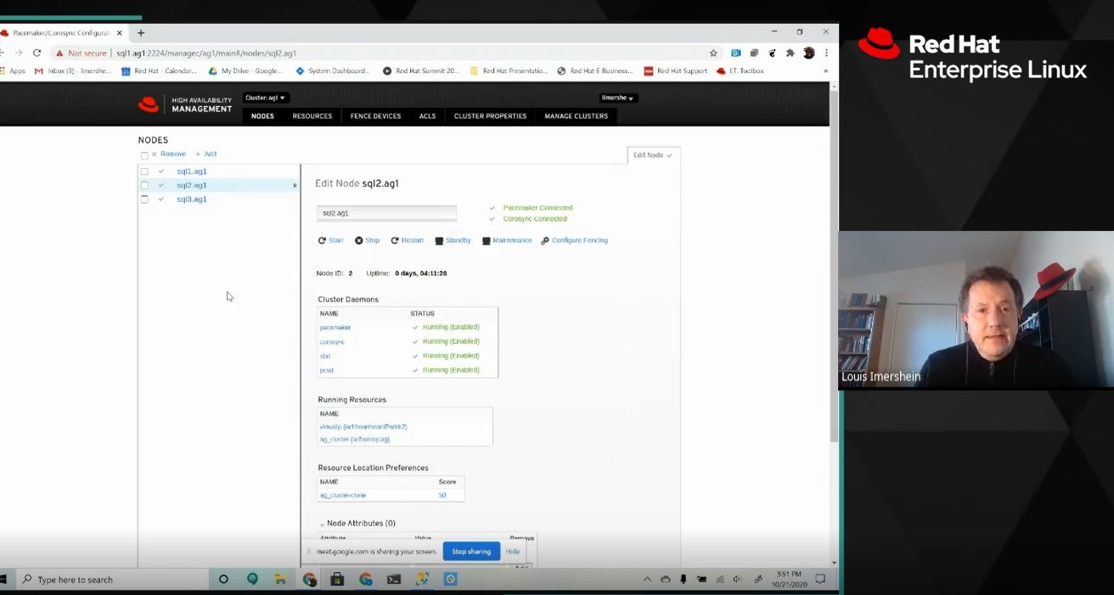This screenshot has height=595, width=1114.
Task: Check the checkbox next to sql1.ag1
Action: pyautogui.click(x=144, y=171)
